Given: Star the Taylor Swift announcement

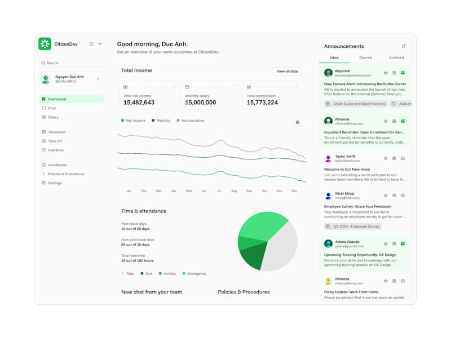Looking at the screenshot, I should point(386,158).
